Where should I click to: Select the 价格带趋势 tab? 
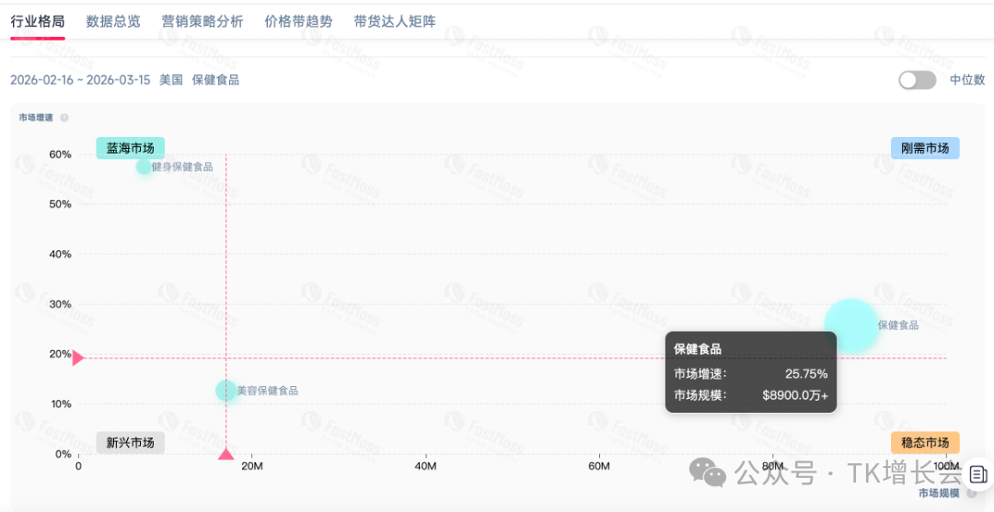(x=298, y=21)
